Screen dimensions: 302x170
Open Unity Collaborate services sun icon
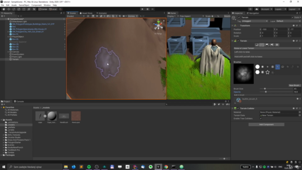[250, 9]
